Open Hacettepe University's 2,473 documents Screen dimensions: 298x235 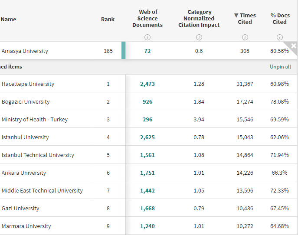pos(147,84)
